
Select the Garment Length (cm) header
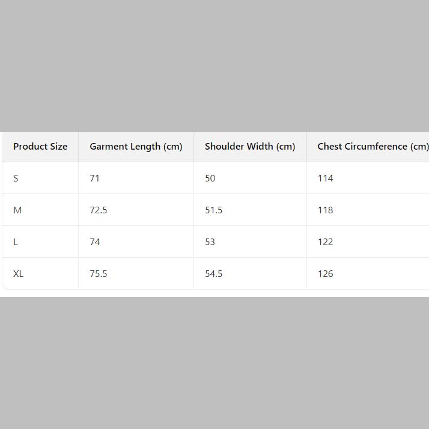pos(136,147)
